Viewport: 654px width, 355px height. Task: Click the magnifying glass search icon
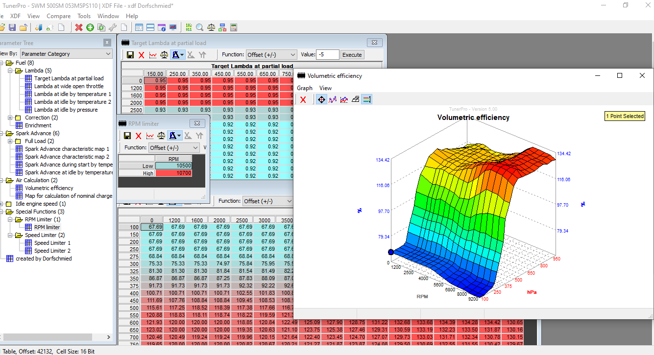coord(200,27)
